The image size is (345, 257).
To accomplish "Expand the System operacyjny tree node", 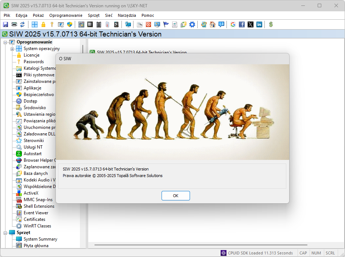I will pos(12,49).
